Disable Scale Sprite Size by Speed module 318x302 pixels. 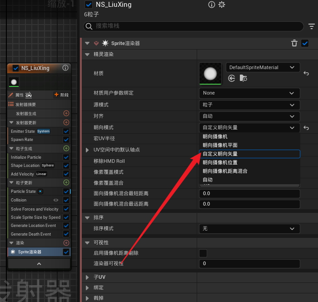pos(66,217)
